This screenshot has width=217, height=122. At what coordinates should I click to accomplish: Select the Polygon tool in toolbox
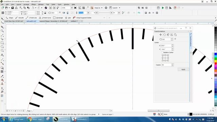(x=2, y=50)
